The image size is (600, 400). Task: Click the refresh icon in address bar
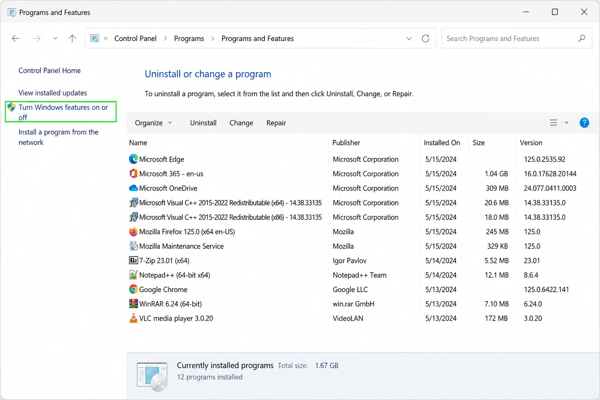pos(426,38)
